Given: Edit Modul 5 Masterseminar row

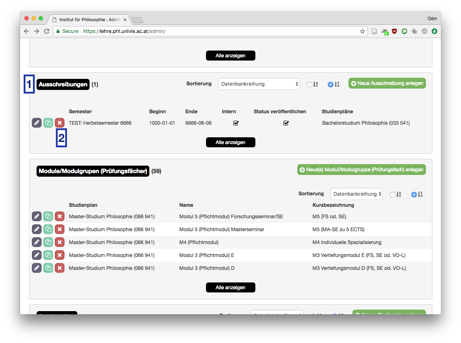Looking at the screenshot, I should (37, 229).
